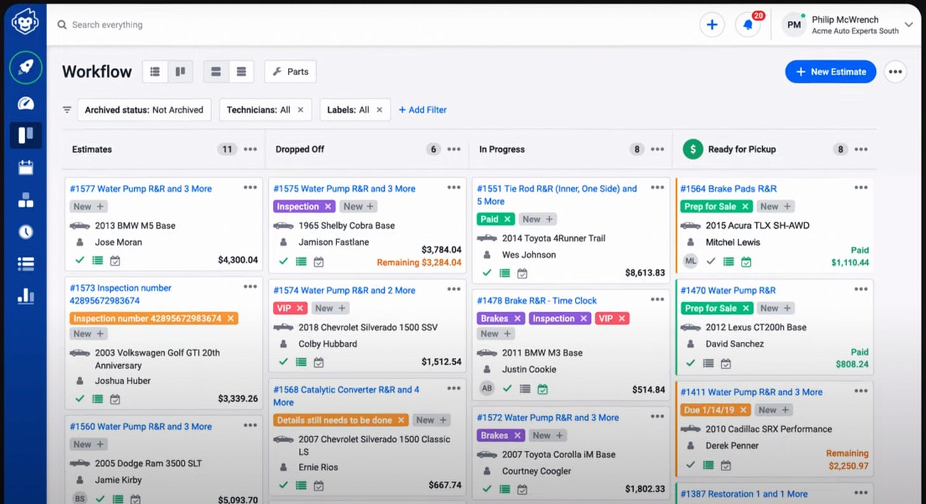
Task: Click the Add Filter link
Action: pos(423,110)
